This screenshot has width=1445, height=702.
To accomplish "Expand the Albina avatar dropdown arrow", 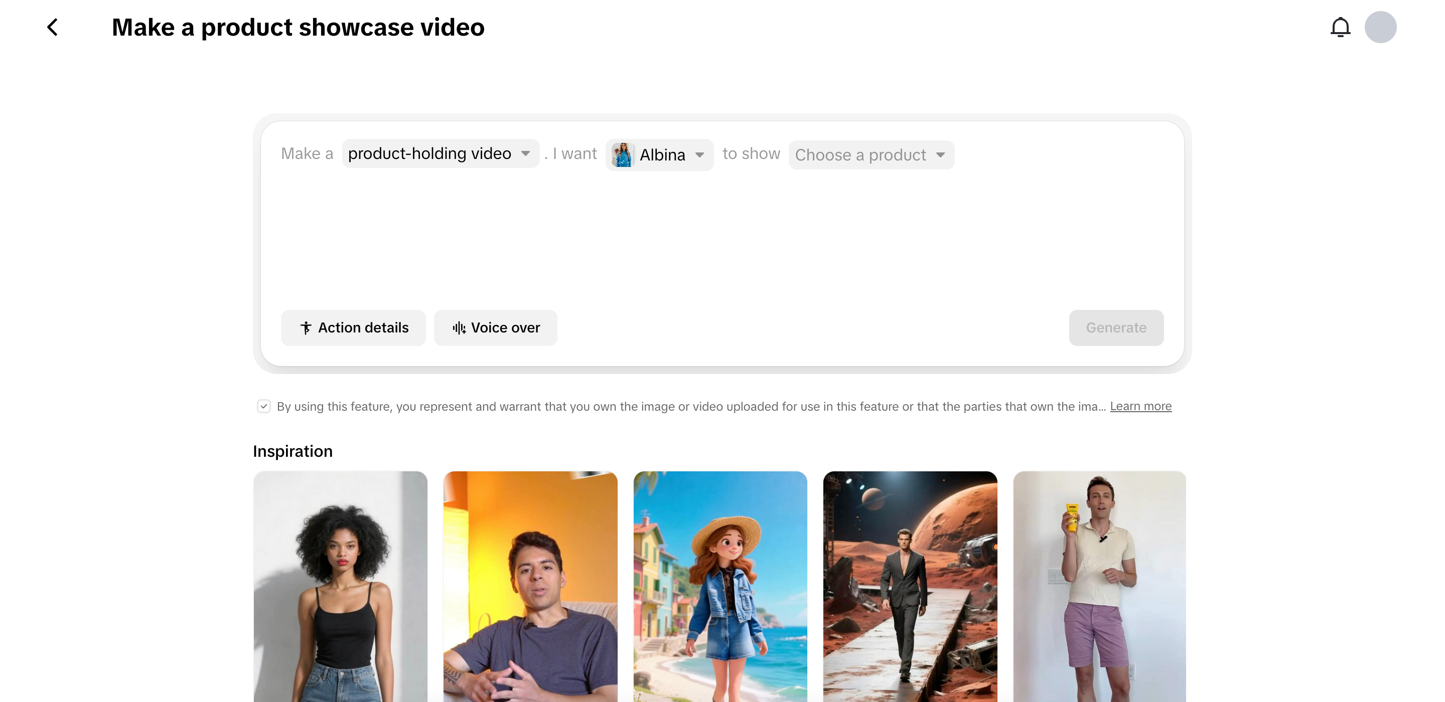I will (699, 155).
